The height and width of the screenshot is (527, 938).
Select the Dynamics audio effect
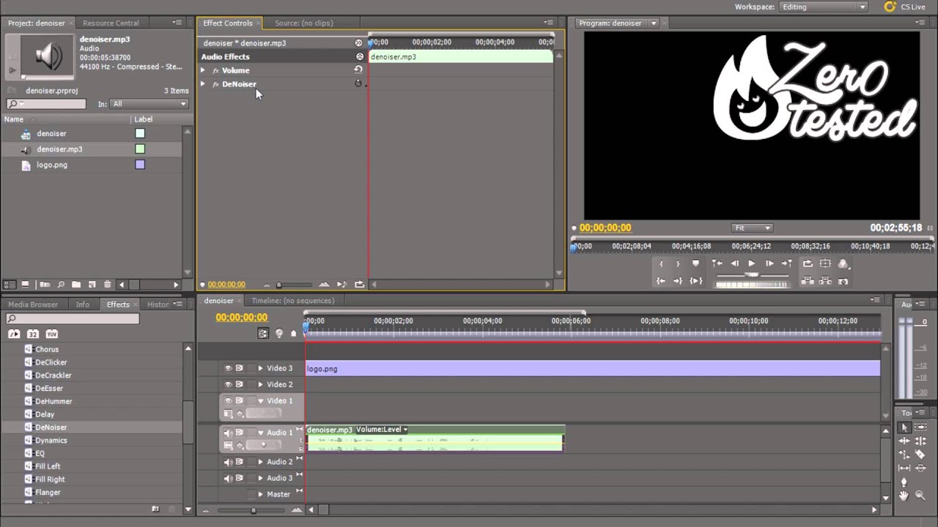[x=51, y=441]
